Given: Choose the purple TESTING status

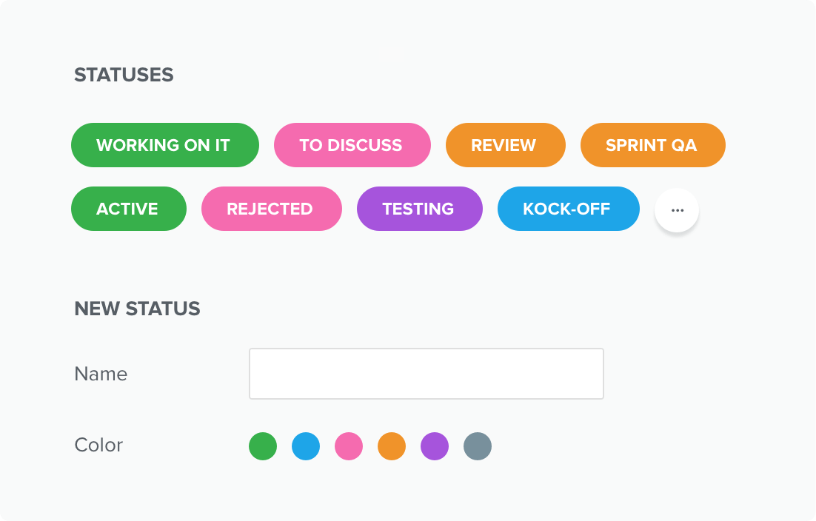Looking at the screenshot, I should [x=419, y=209].
